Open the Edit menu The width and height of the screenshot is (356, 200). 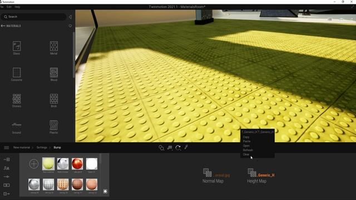[9, 7]
